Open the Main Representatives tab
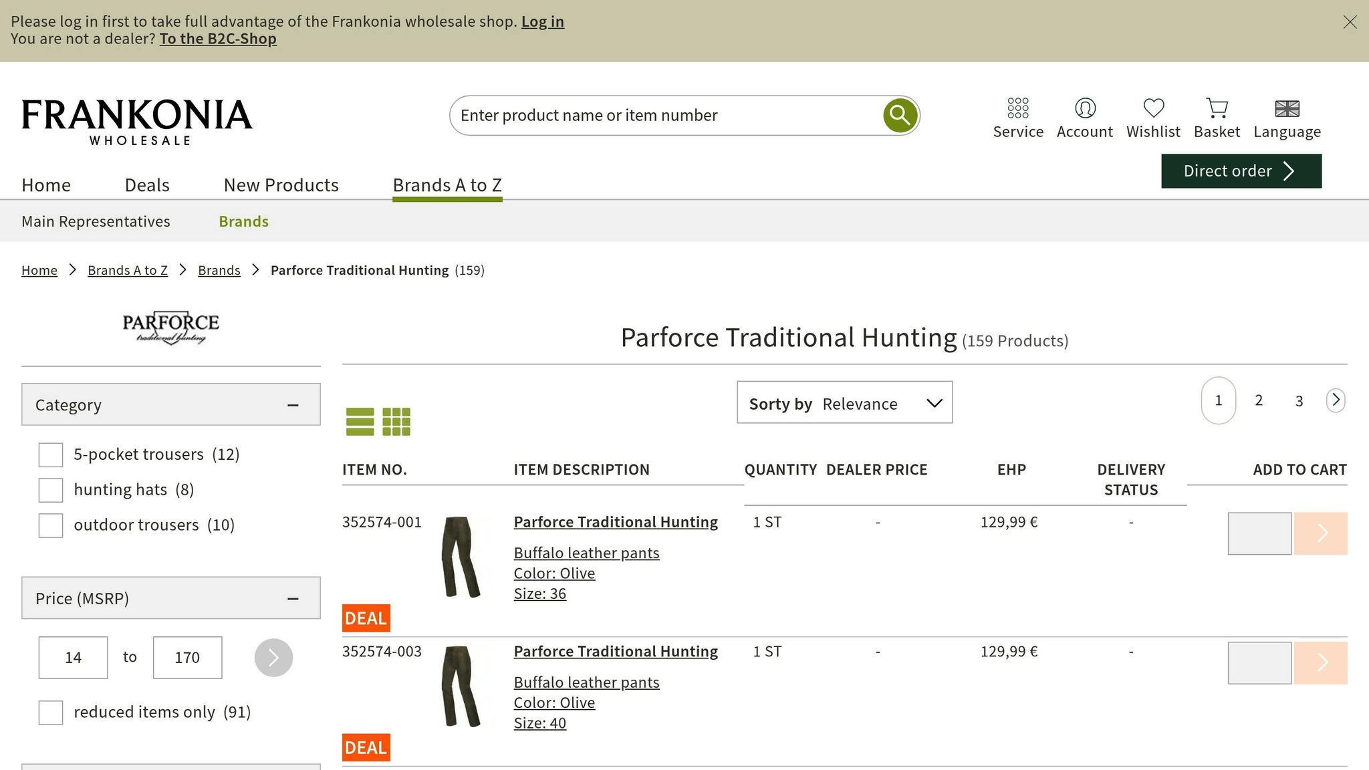1369x770 pixels. [x=96, y=221]
